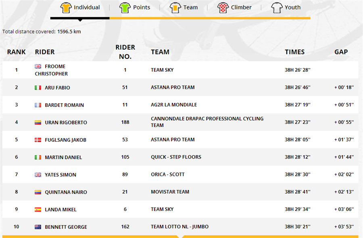Click the Italian flag next to Aru Fabio

[x=38, y=88]
